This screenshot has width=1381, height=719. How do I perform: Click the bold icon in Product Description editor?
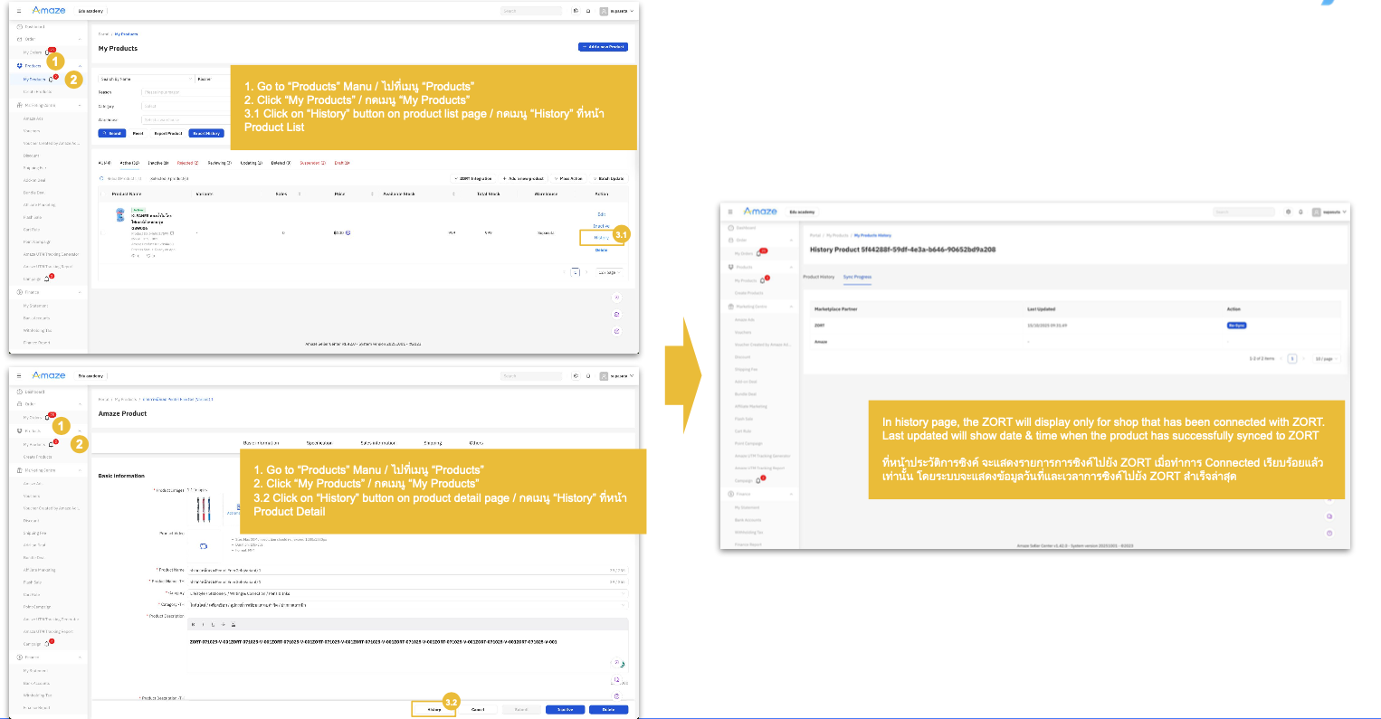click(x=193, y=624)
